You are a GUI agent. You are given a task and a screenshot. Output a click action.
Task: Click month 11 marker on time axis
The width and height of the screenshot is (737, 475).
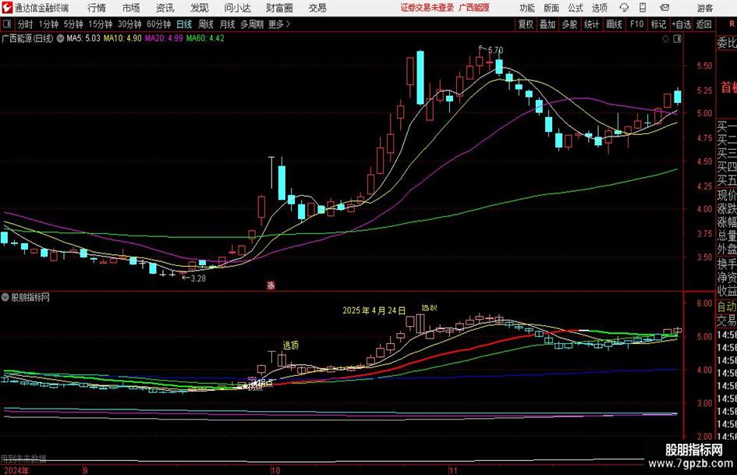point(452,470)
